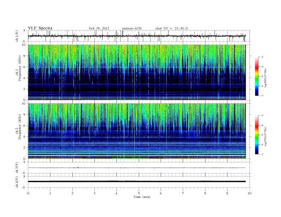
Task: Click the "7" tick on the time axis
Action: [183, 193]
